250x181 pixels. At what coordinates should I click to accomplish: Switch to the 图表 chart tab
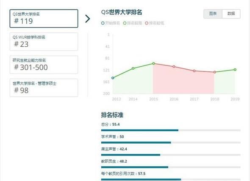213,14
